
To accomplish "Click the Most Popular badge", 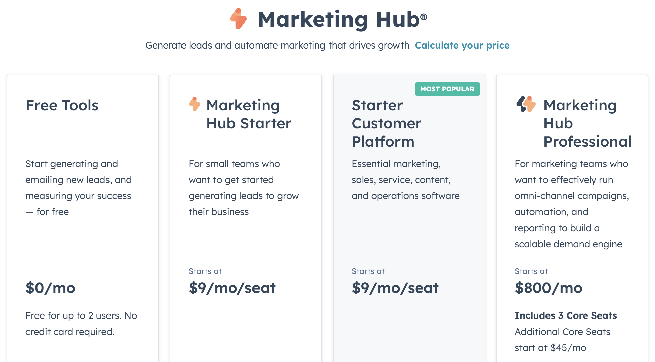I will (x=447, y=89).
